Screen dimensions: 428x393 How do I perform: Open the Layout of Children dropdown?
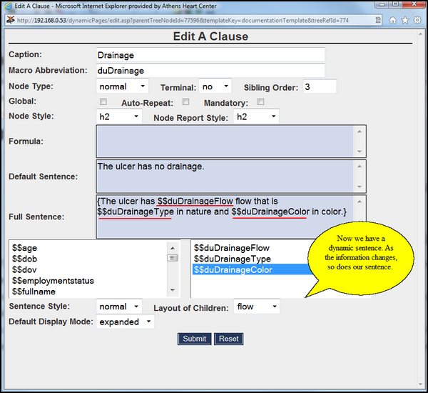tap(257, 307)
